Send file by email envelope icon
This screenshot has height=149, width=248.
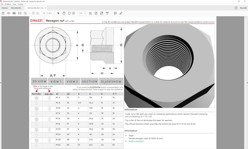(x=20, y=13)
